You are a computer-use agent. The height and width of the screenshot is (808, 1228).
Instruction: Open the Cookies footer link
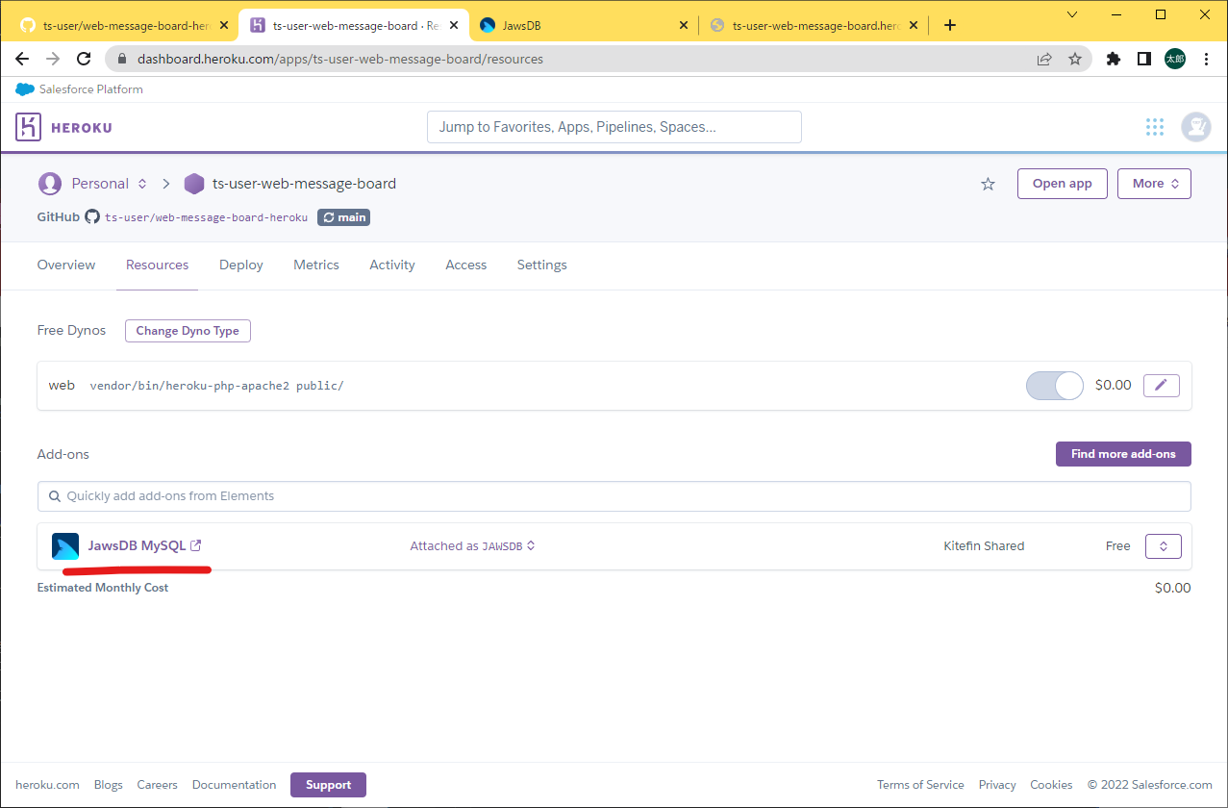pos(1051,785)
